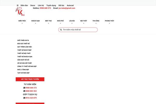Open Đối tác page
This screenshot has width=156, height=104.
click(61, 5)
